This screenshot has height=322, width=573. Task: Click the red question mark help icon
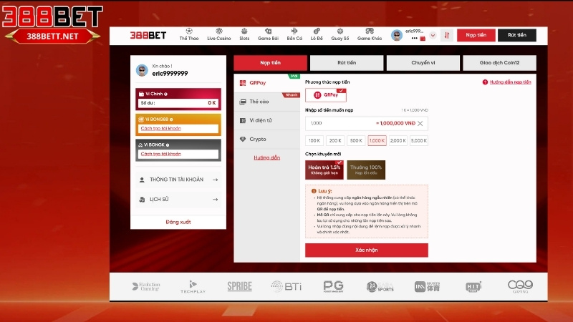click(485, 82)
